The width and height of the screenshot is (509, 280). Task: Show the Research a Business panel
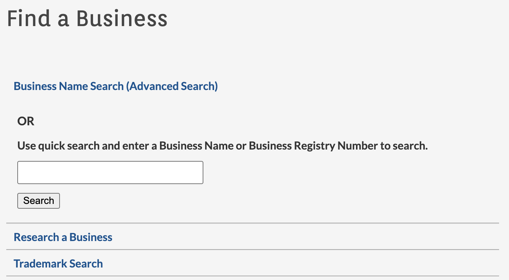[x=63, y=237]
